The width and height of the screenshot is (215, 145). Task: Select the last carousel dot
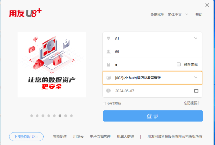[71, 116]
